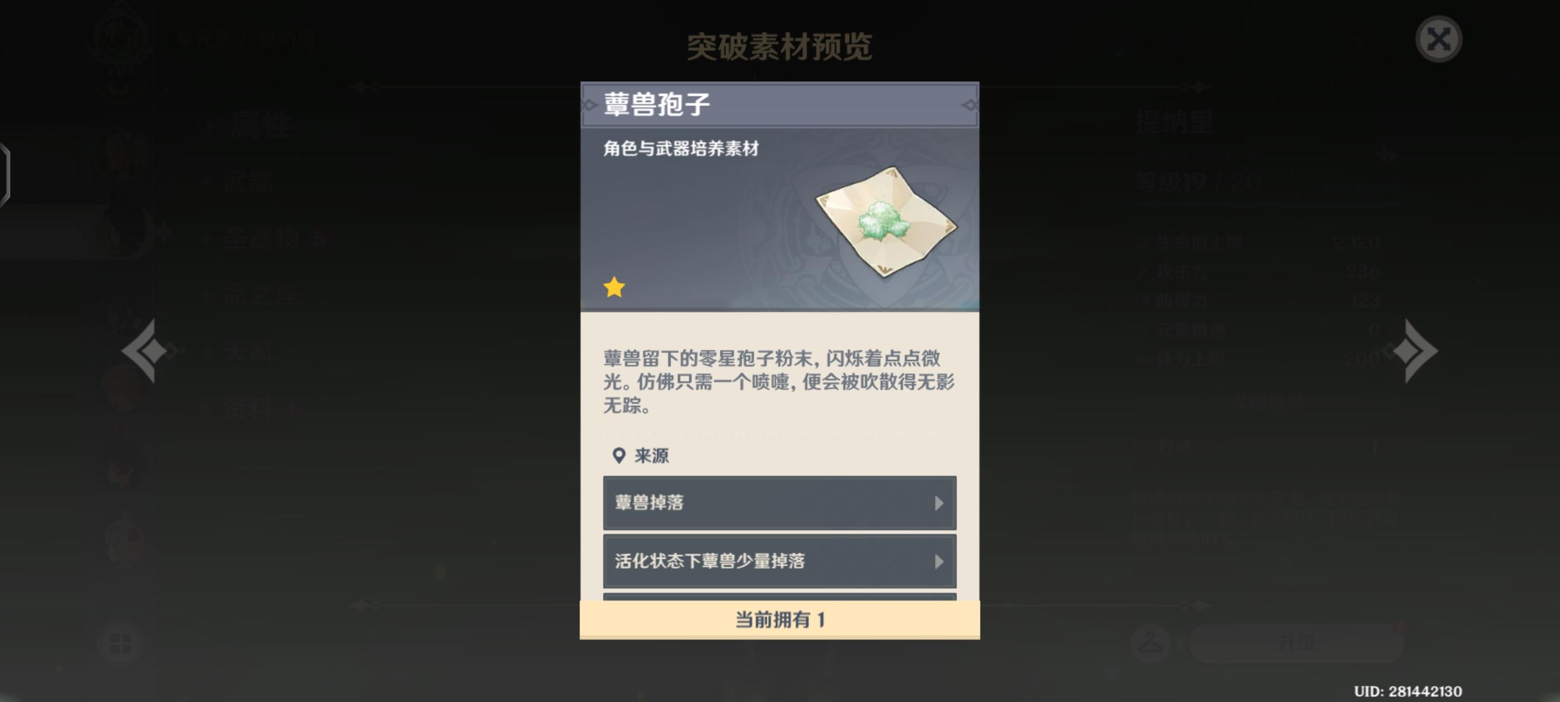The width and height of the screenshot is (1560, 702).
Task: Open the dimmed 圣遗物 menu item
Action: click(262, 238)
